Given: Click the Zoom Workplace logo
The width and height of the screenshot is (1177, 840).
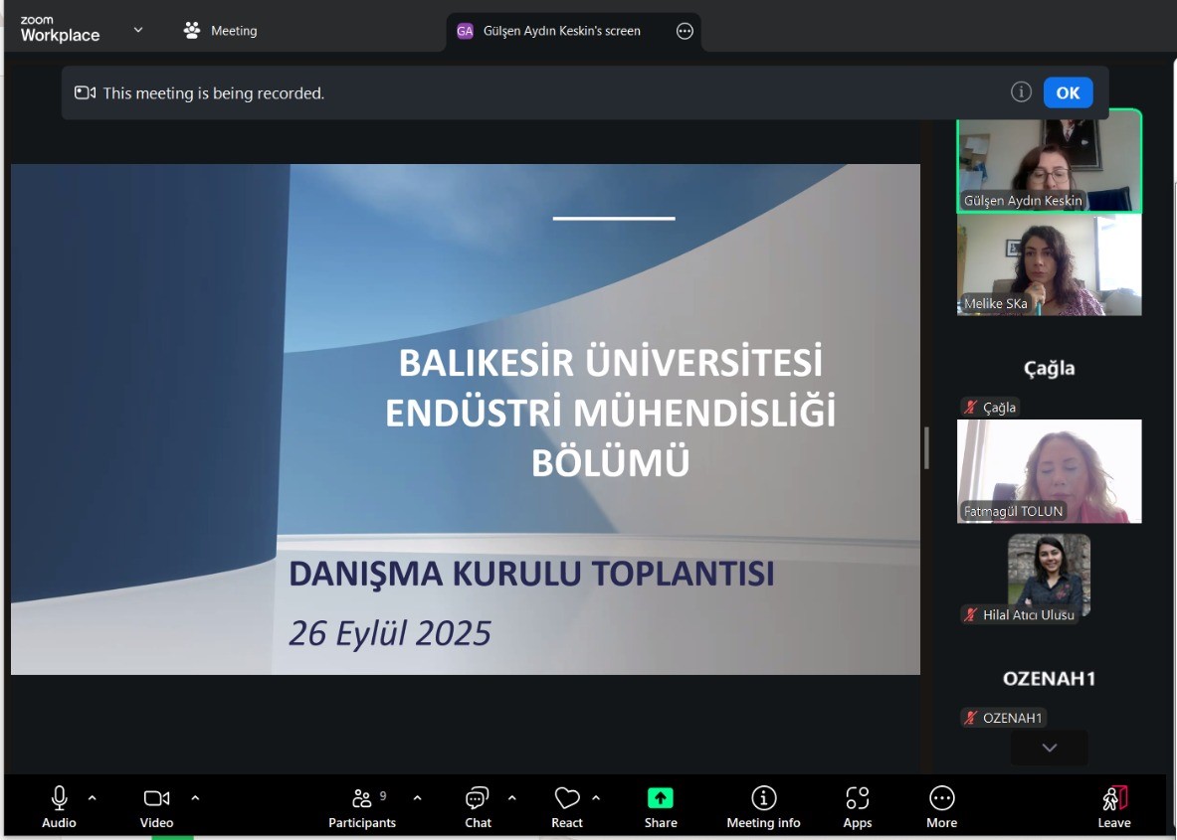Looking at the screenshot, I should pyautogui.click(x=60, y=29).
